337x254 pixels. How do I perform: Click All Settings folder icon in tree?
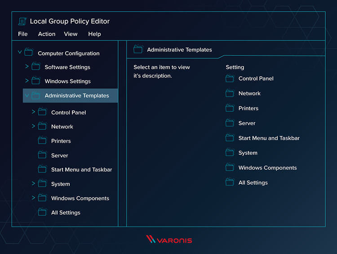[42, 212]
